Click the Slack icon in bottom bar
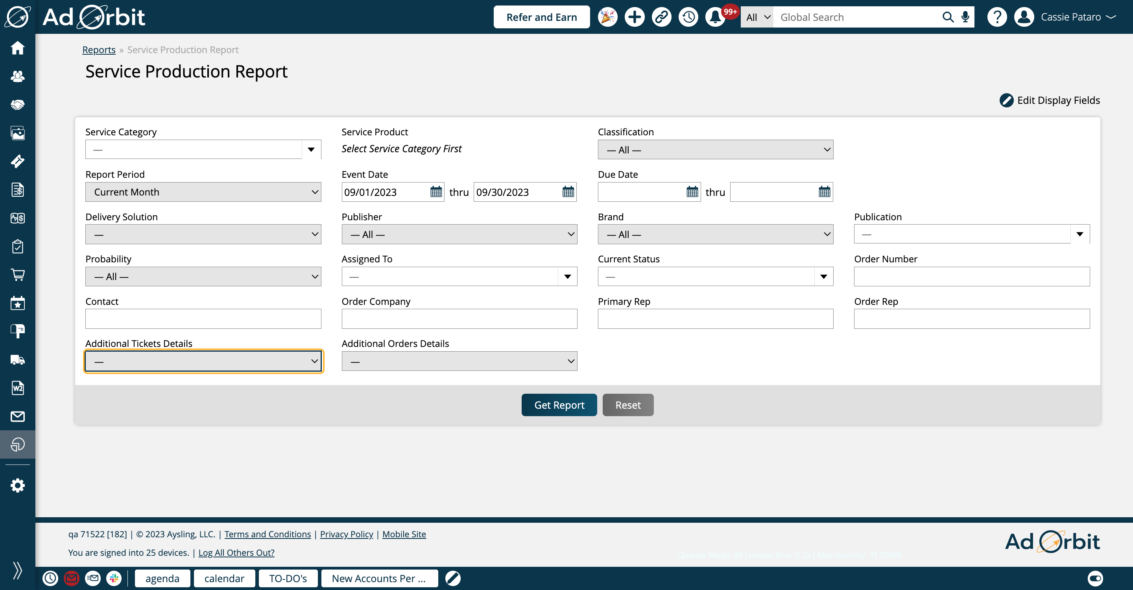The height and width of the screenshot is (590, 1133). 113,578
